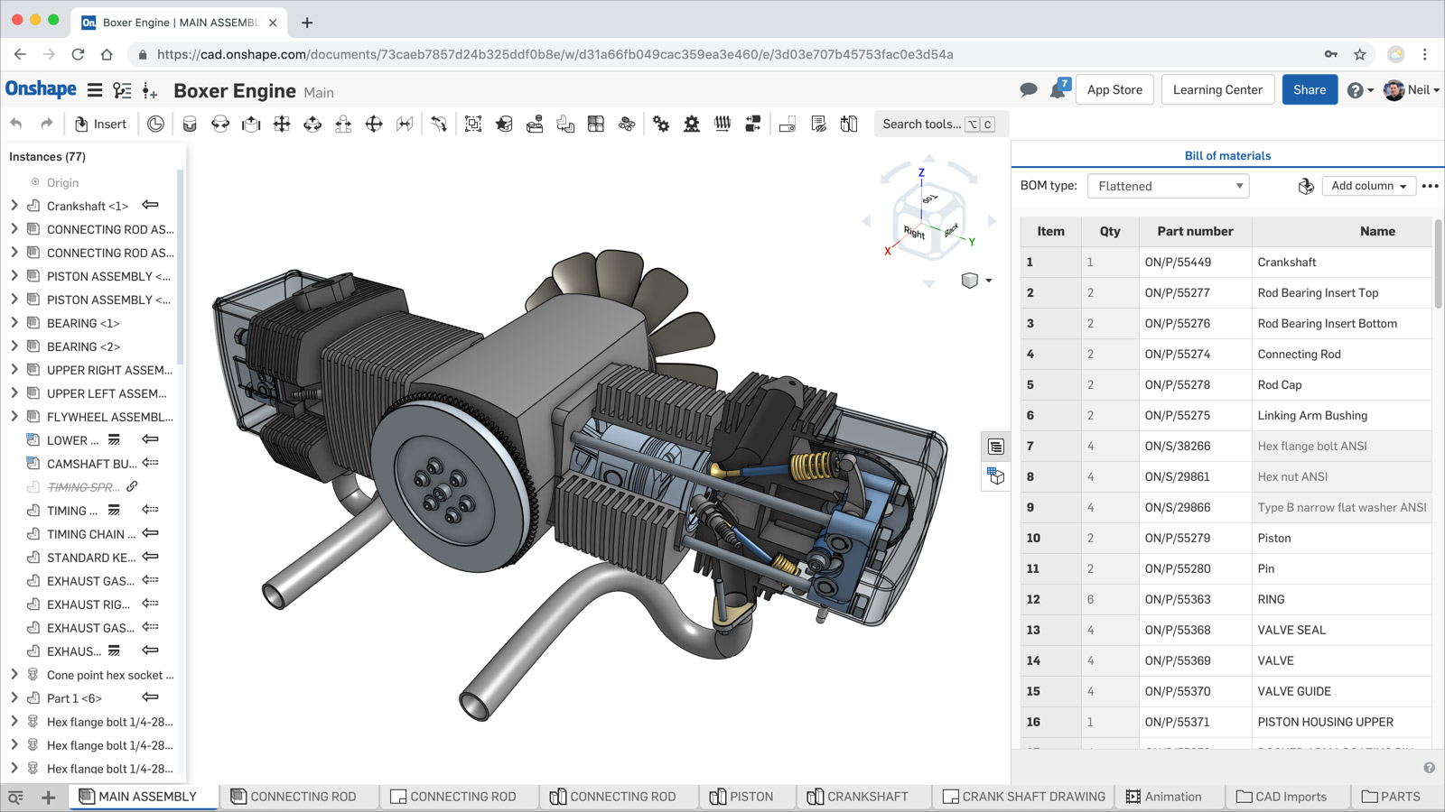Open the Animation tab

pos(1169,797)
